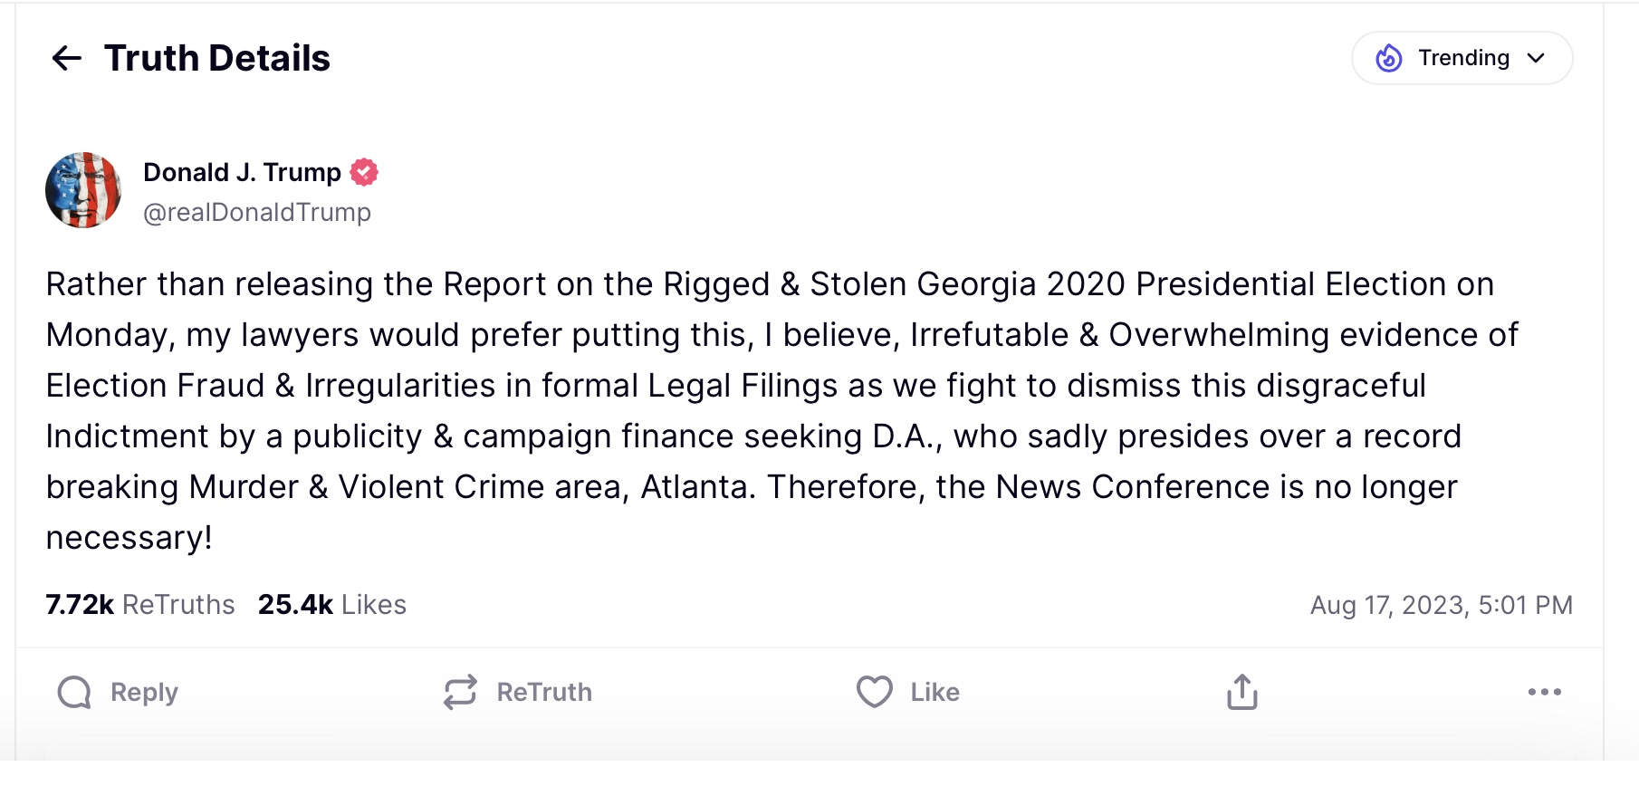Click the Aug 17, 2023 timestamp
This screenshot has height=786, width=1639.
tap(1441, 605)
